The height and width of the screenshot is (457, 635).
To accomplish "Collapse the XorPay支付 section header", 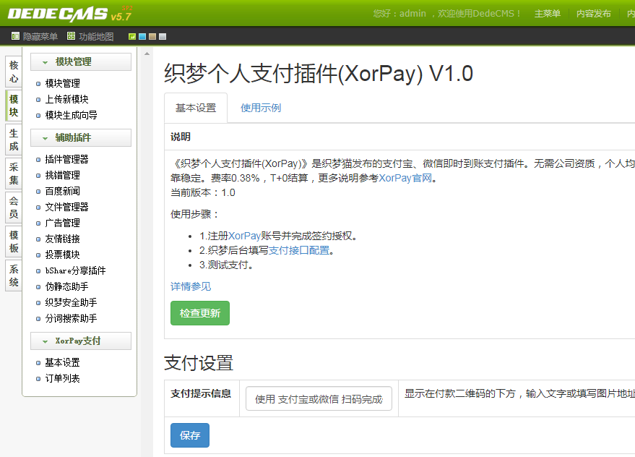I will click(81, 341).
